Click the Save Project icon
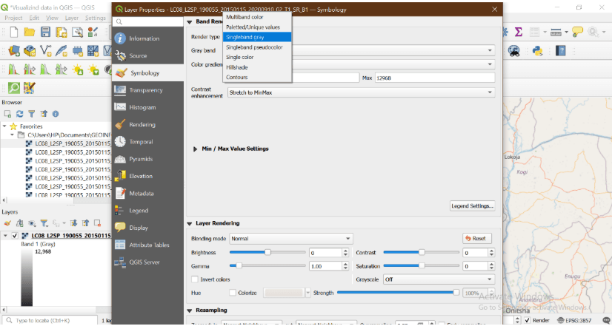Viewport: 612px width, 326px height. tap(46, 33)
